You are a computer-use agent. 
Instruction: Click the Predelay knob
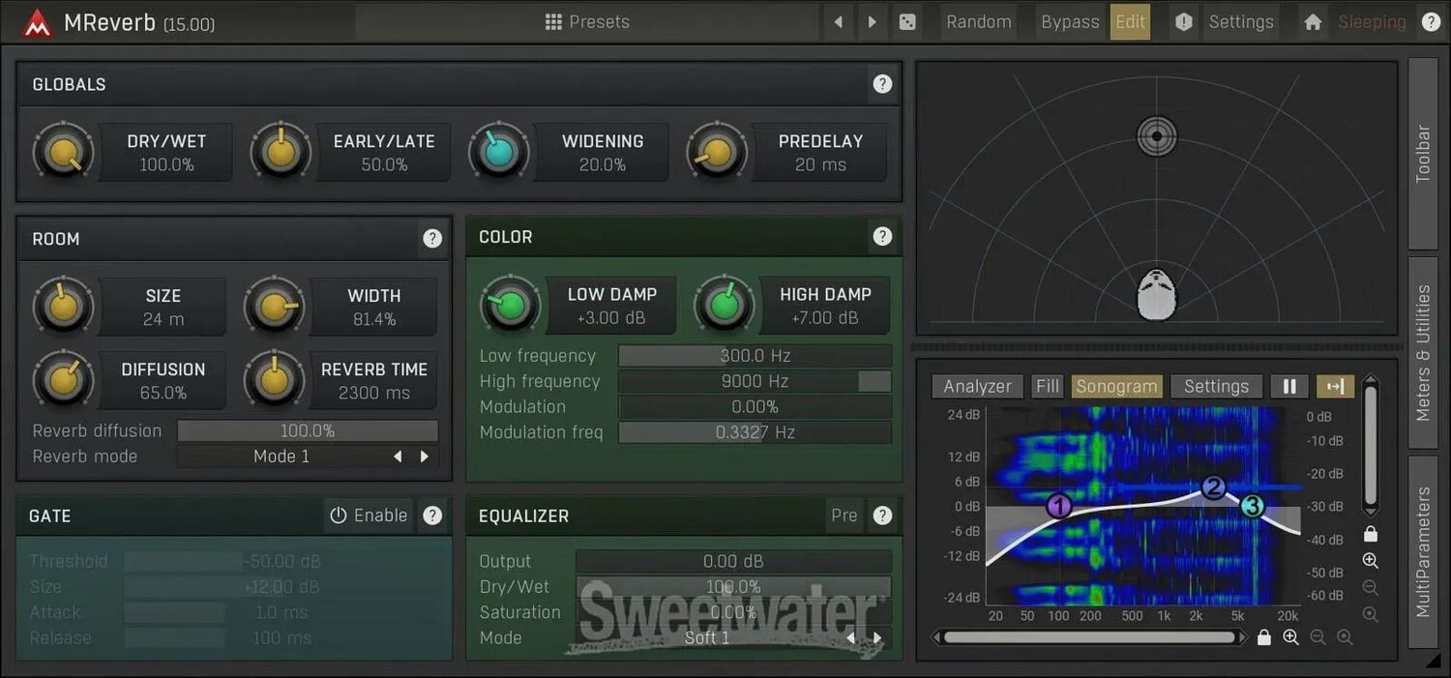(717, 153)
